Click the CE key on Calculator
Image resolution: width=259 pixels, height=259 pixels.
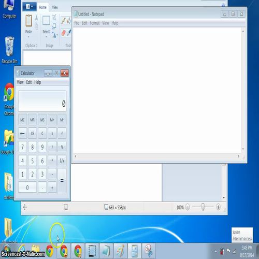point(32,134)
